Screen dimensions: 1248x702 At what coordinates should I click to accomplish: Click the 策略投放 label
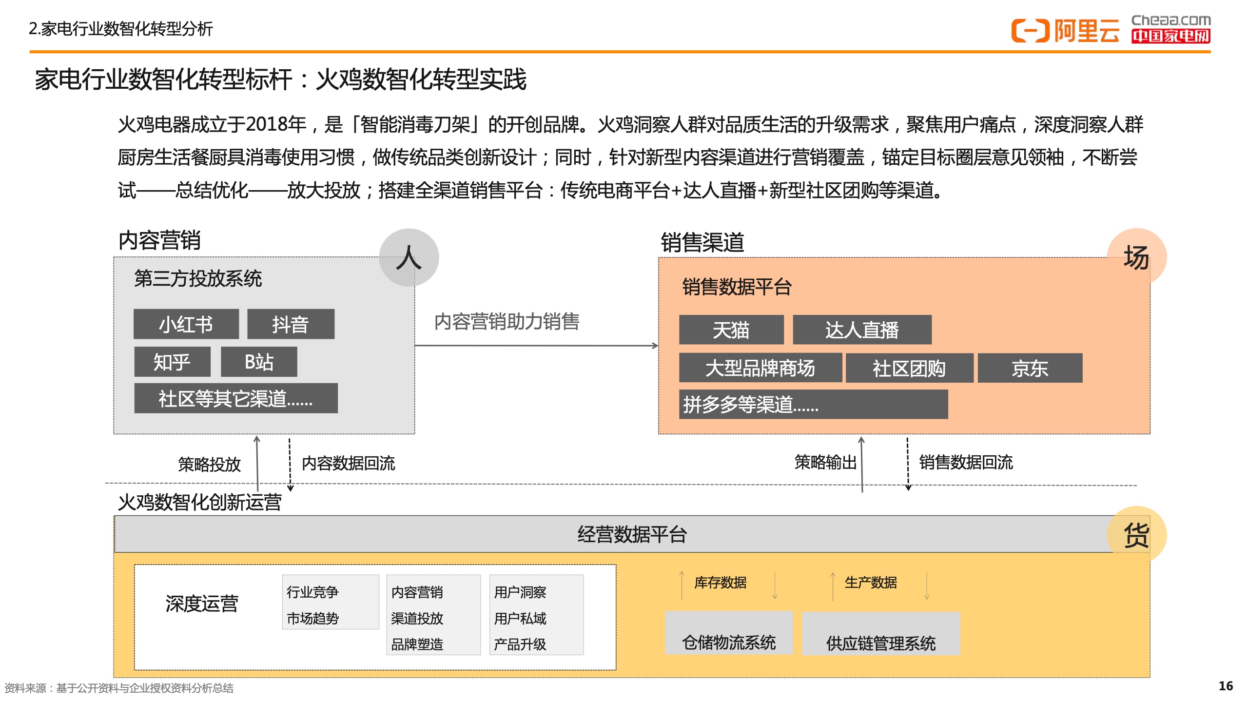pos(210,465)
